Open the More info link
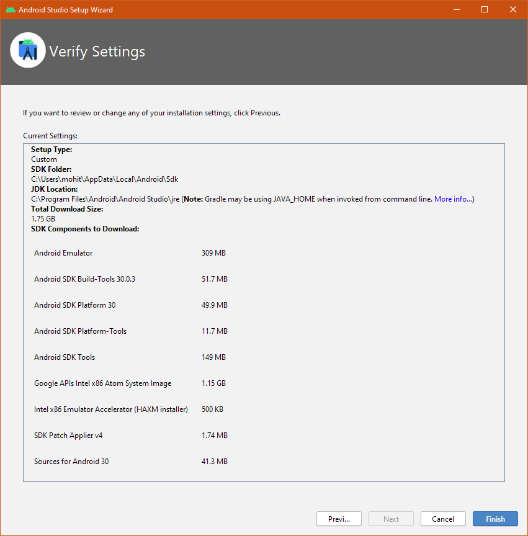 point(453,199)
